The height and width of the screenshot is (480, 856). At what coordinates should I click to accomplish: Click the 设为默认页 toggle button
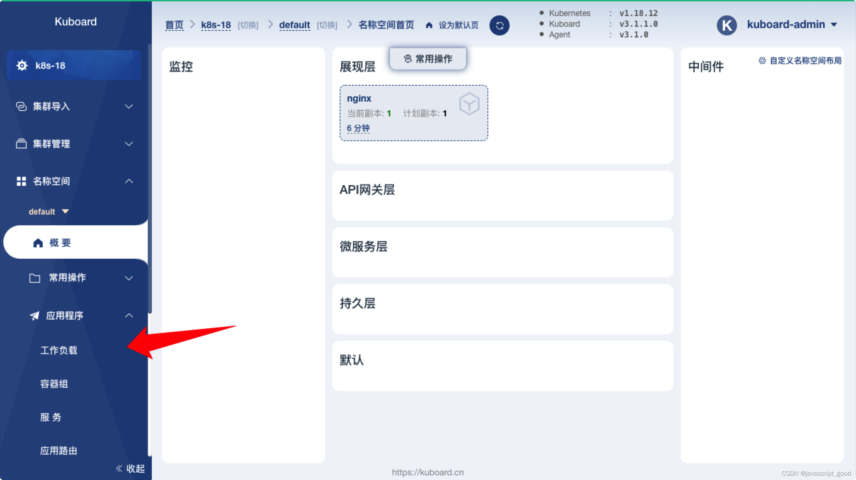coord(453,25)
